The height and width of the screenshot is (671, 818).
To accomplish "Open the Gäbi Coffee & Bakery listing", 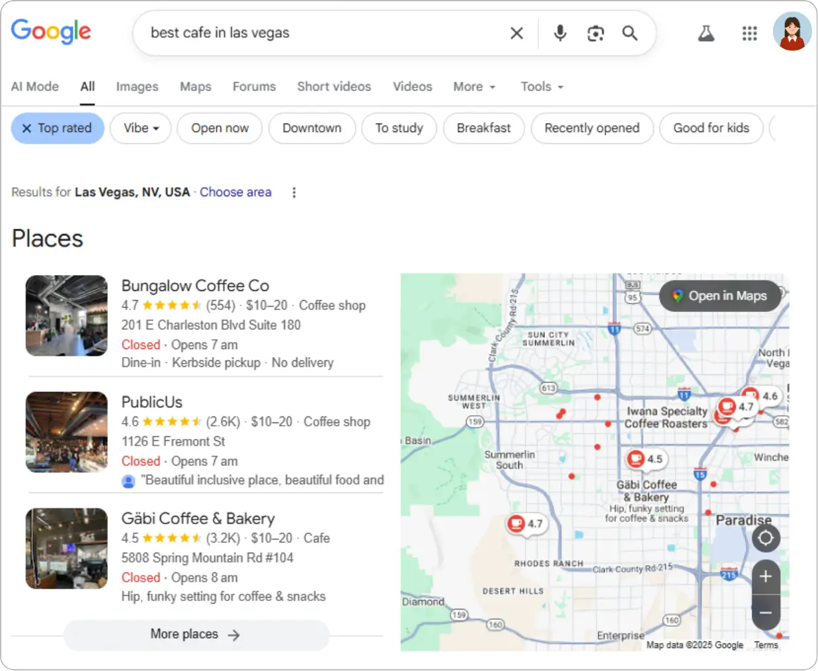I will (x=198, y=518).
